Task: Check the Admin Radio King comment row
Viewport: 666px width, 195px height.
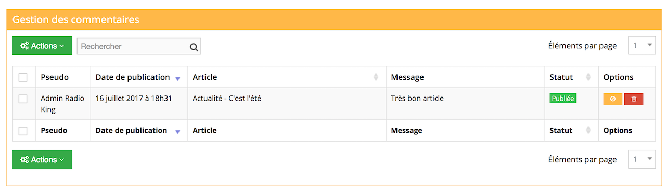Action: point(23,99)
